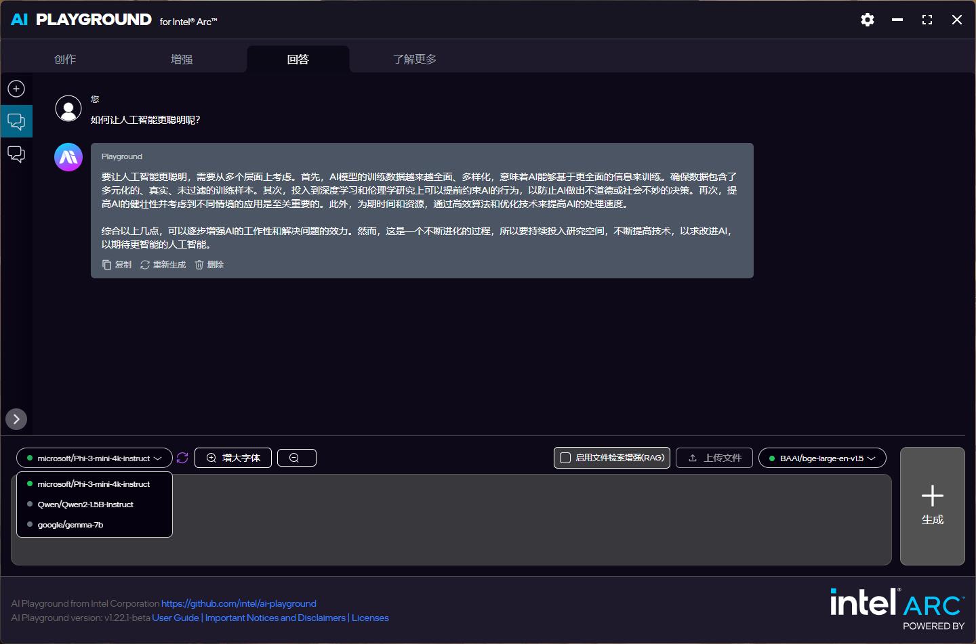Click the Playground AI avatar icon
Image resolution: width=976 pixels, height=644 pixels.
click(68, 157)
